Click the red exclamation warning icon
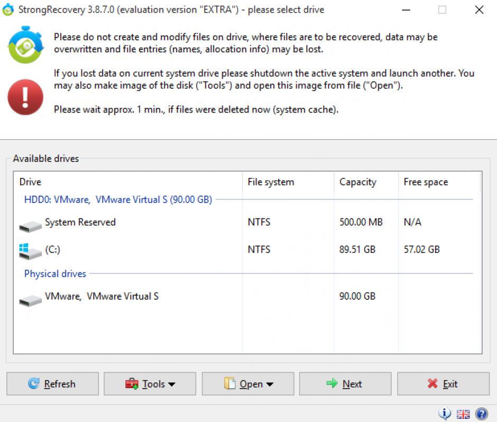This screenshot has height=422, width=497. (25, 97)
